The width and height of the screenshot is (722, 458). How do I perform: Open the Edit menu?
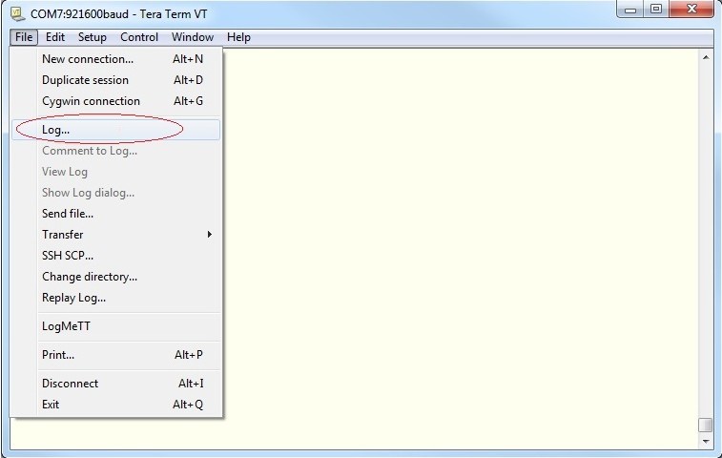point(55,37)
